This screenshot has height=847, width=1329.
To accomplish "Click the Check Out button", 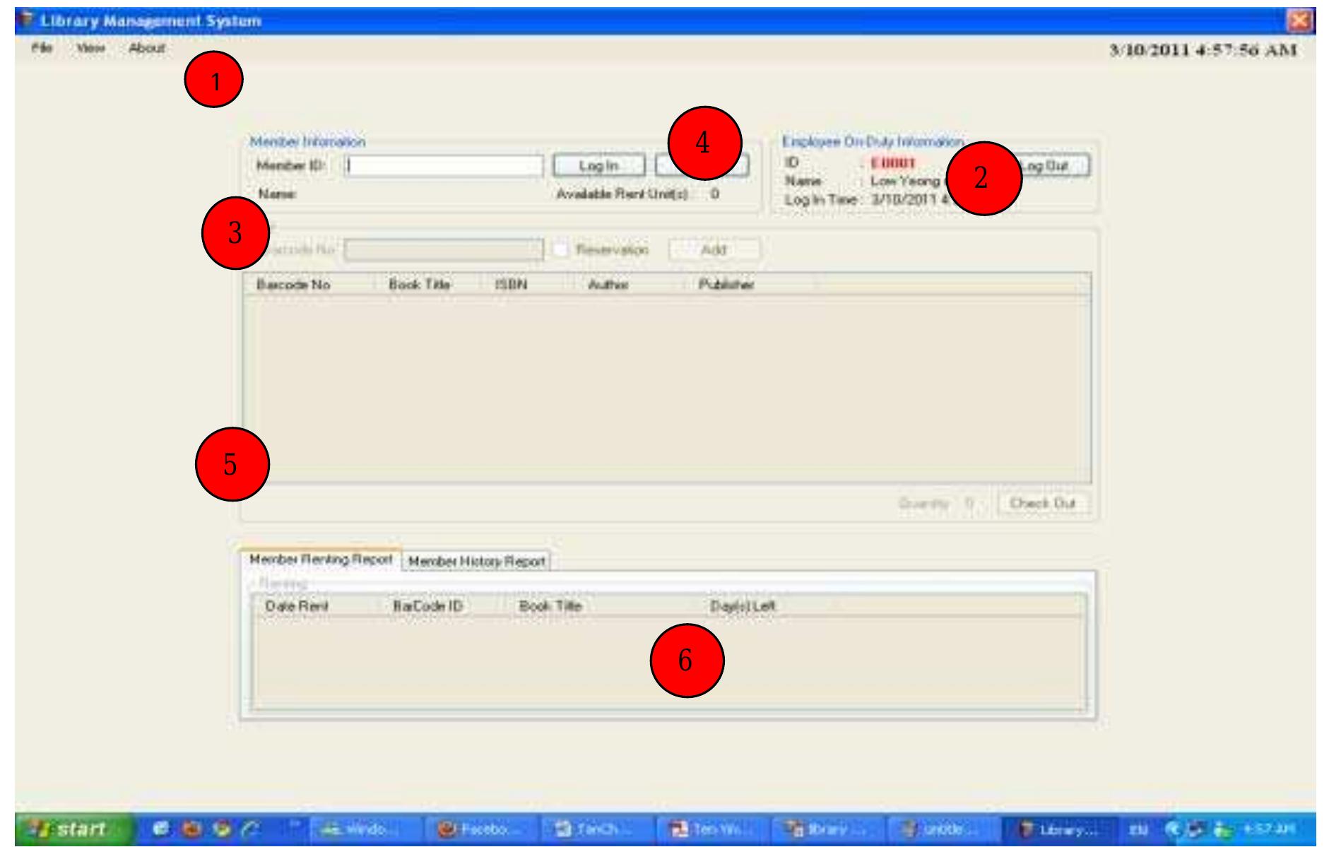I will [1043, 504].
